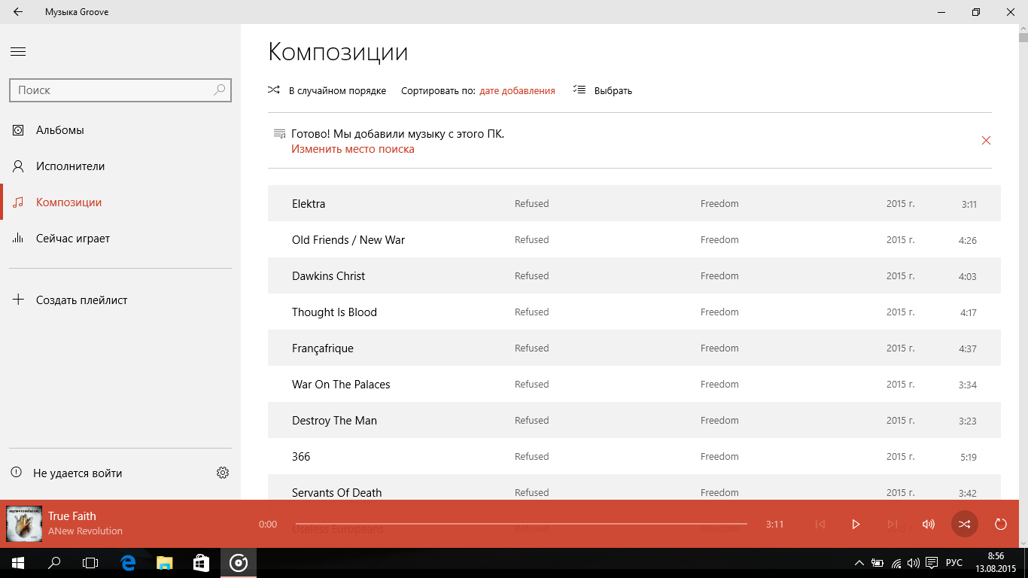Image resolution: width=1028 pixels, height=578 pixels.
Task: Select the song Old Friends / New War
Action: coord(634,240)
